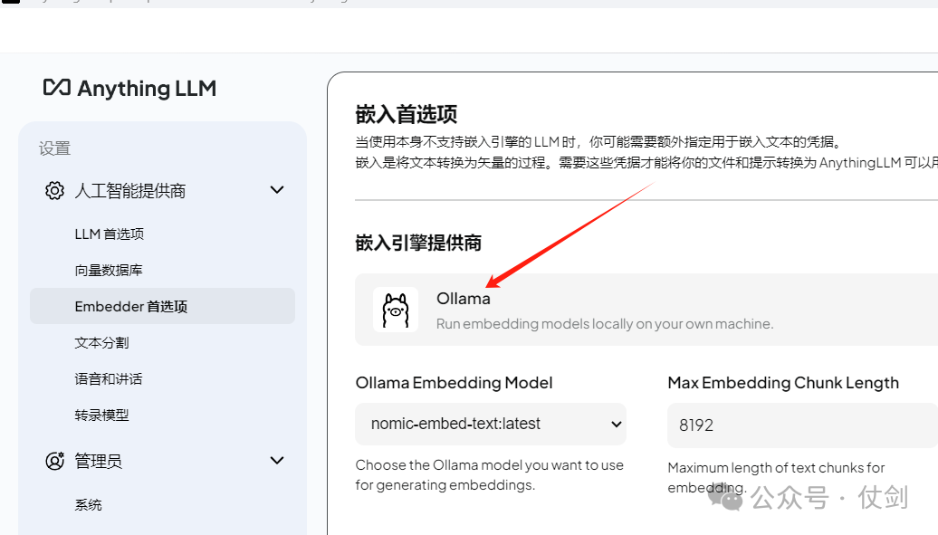Click the text Run embedding models locally
938x535 pixels.
(605, 324)
